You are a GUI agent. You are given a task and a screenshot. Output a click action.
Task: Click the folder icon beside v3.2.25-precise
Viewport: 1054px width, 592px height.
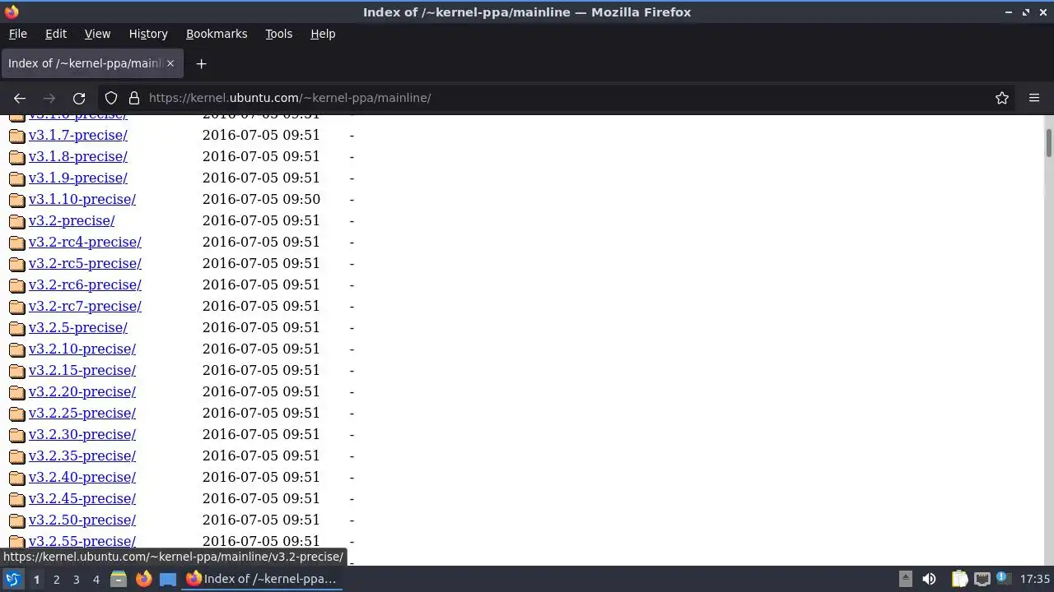click(16, 414)
